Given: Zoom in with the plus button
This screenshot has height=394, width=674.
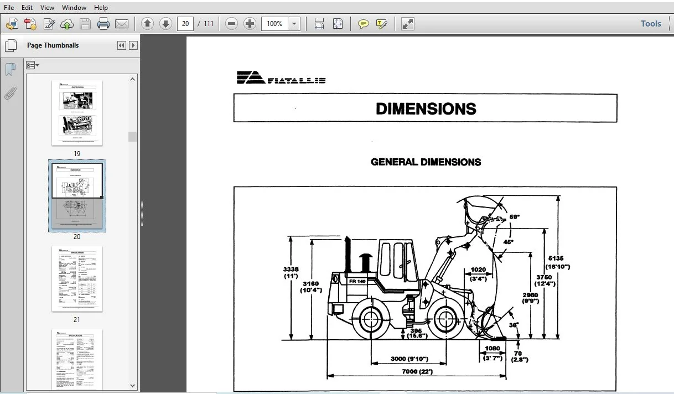Looking at the screenshot, I should click(250, 24).
